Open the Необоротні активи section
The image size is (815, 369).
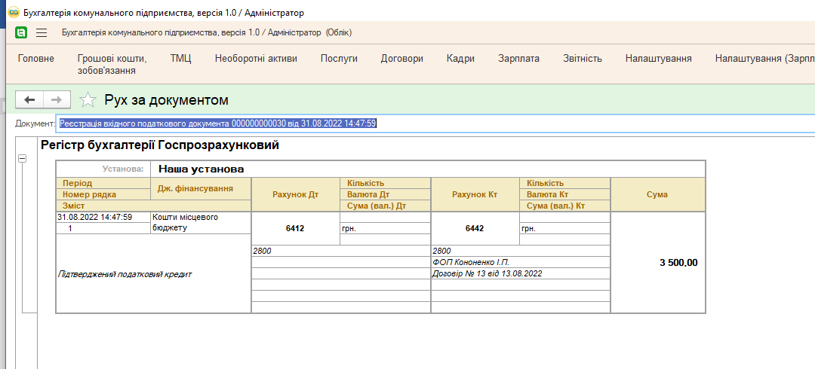[x=256, y=59]
